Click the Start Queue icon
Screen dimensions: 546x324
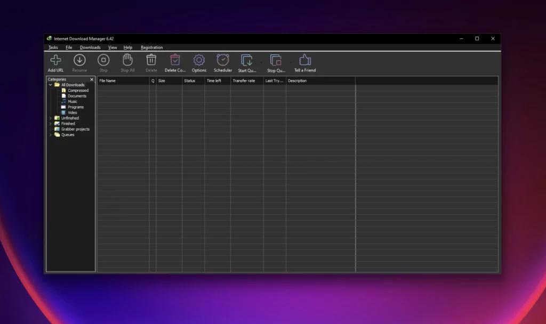coord(247,62)
